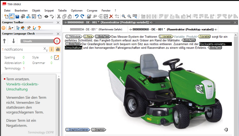Collapse the Graphic tag

(x=93, y=130)
